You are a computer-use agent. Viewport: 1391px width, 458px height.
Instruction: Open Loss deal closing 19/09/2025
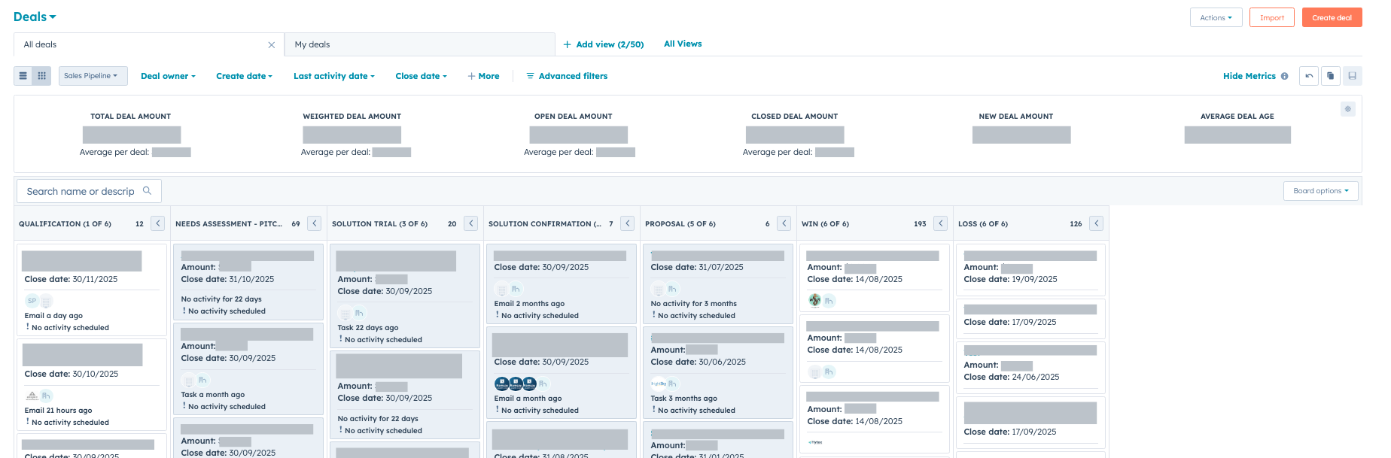(x=1030, y=269)
